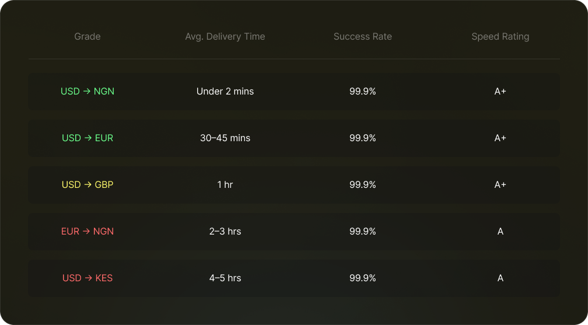
Task: Click the Success Rate column header
Action: click(x=363, y=36)
